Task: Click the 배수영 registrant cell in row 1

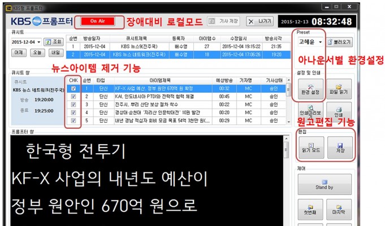Action: (181, 46)
